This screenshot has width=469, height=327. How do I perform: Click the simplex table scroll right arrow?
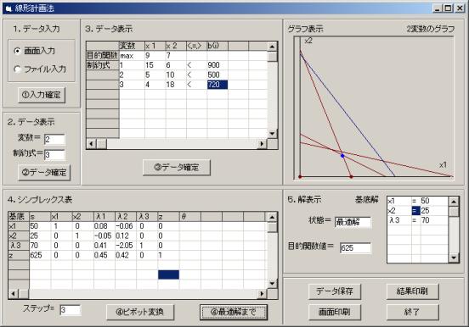(x=262, y=294)
